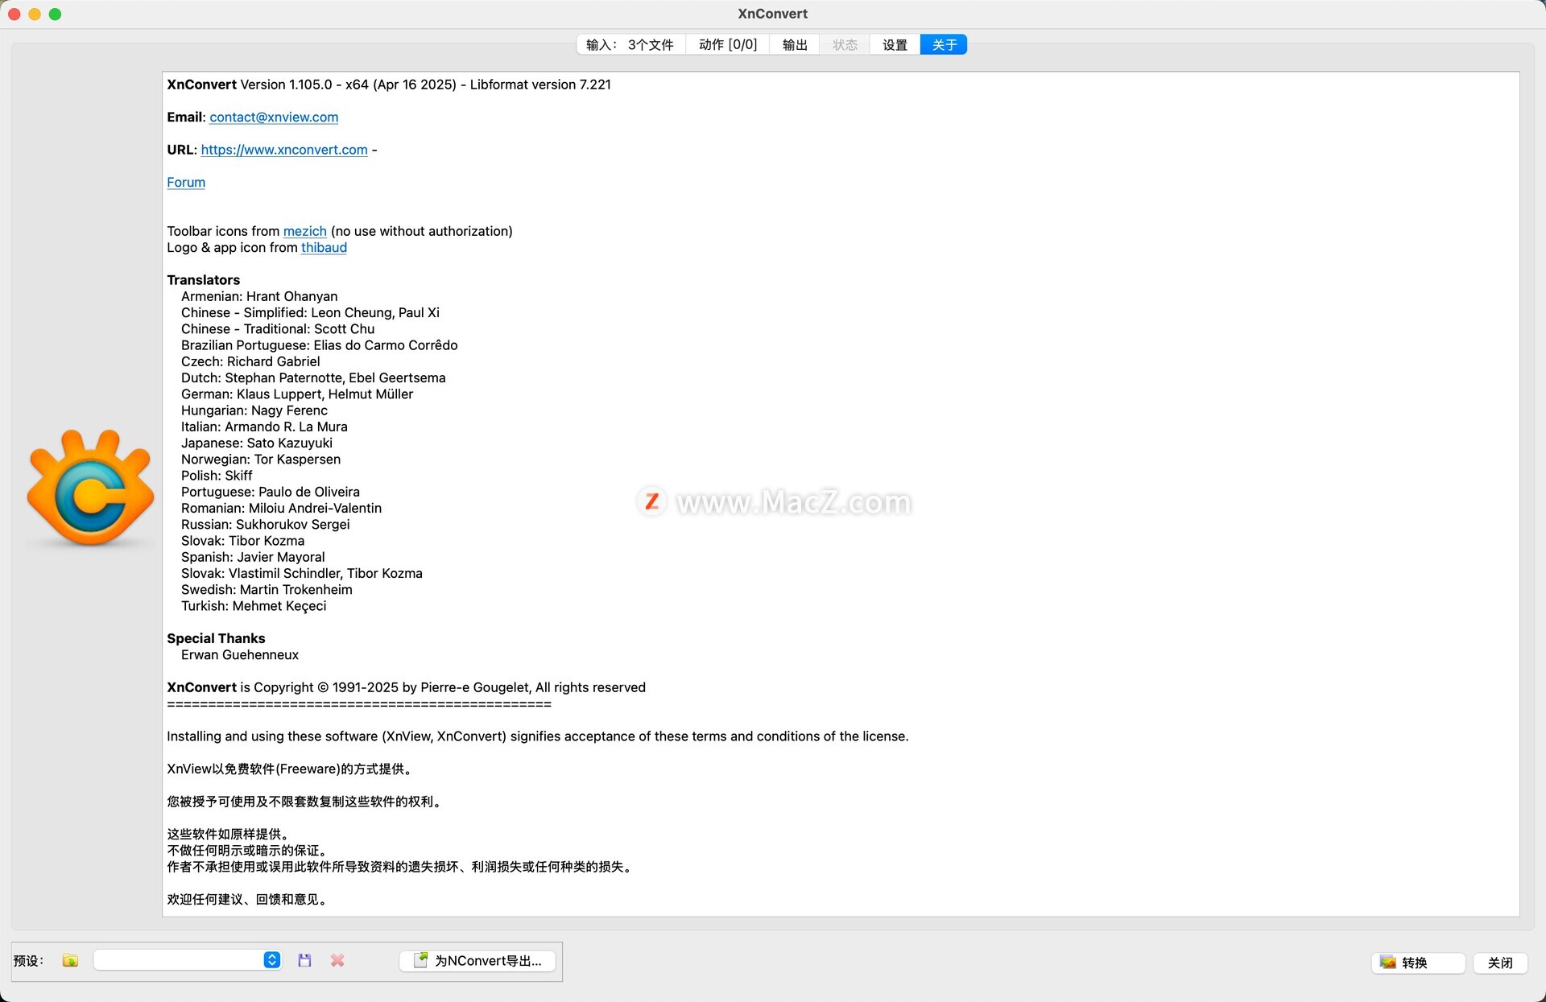Screen dimensions: 1546x1002
Task: Click the red X delete preset icon
Action: click(337, 960)
